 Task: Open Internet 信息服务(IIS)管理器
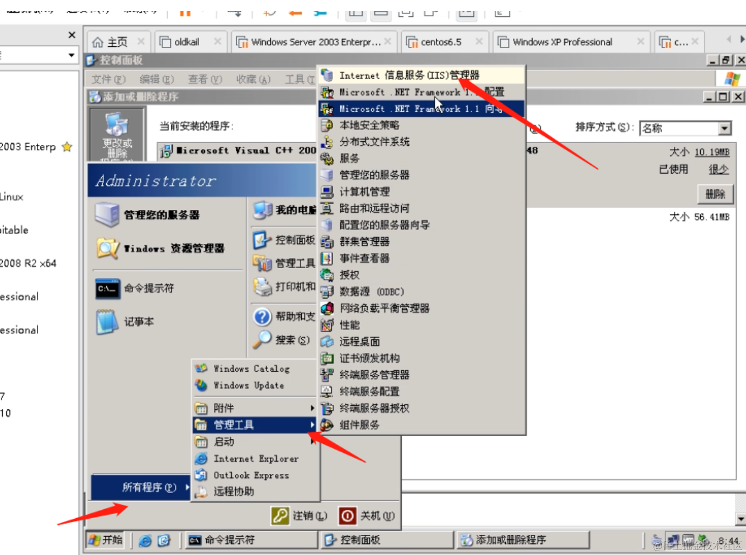pos(422,75)
